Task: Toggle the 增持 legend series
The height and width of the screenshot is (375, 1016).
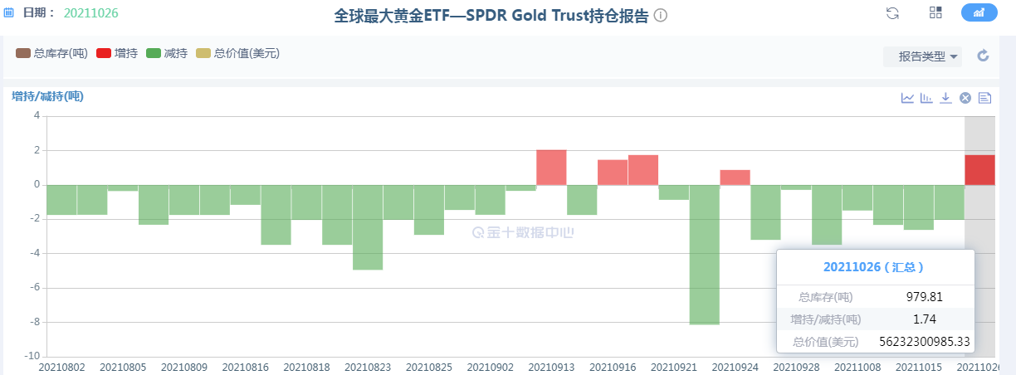Action: (x=117, y=53)
